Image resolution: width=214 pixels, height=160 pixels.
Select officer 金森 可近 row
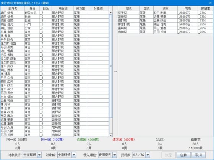tap(55, 101)
